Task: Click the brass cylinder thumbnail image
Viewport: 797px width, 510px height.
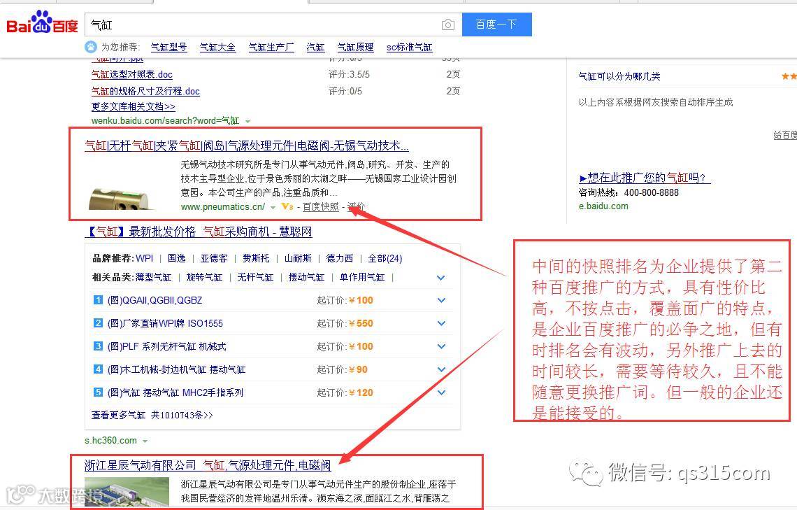Action: [x=120, y=198]
